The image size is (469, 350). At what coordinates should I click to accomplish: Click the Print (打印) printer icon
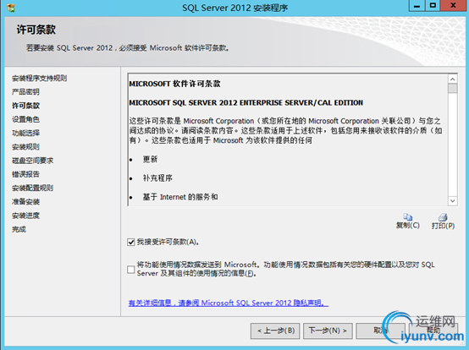coord(443,217)
